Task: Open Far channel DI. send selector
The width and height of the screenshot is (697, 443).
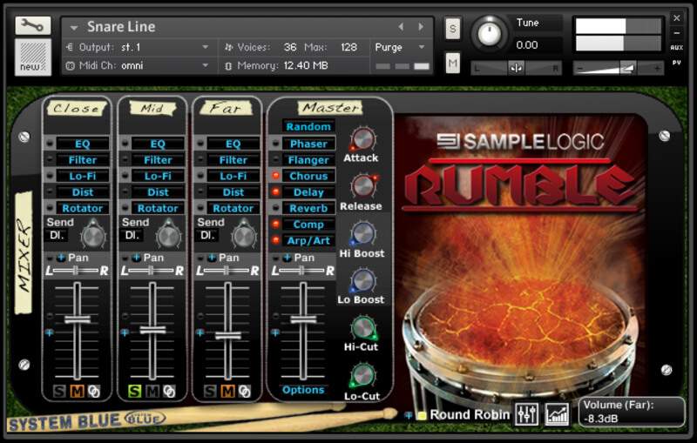Action: tap(207, 235)
